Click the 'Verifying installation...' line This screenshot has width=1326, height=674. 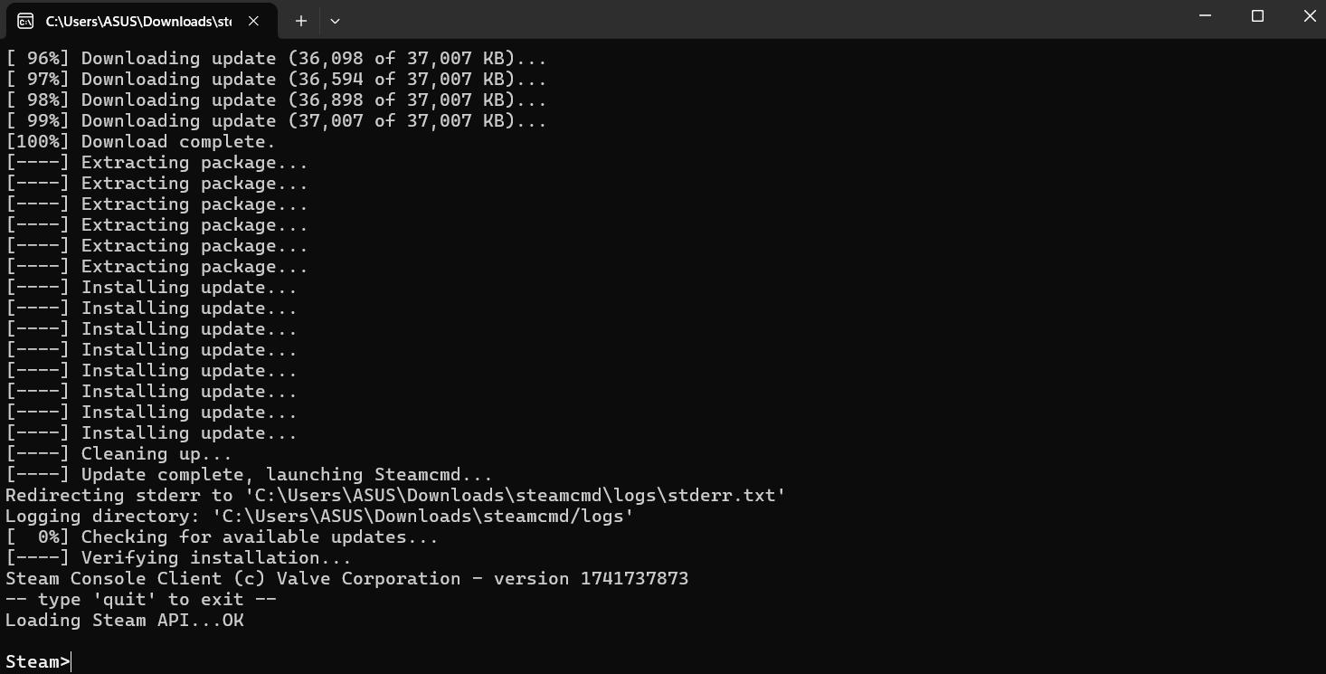click(x=178, y=558)
